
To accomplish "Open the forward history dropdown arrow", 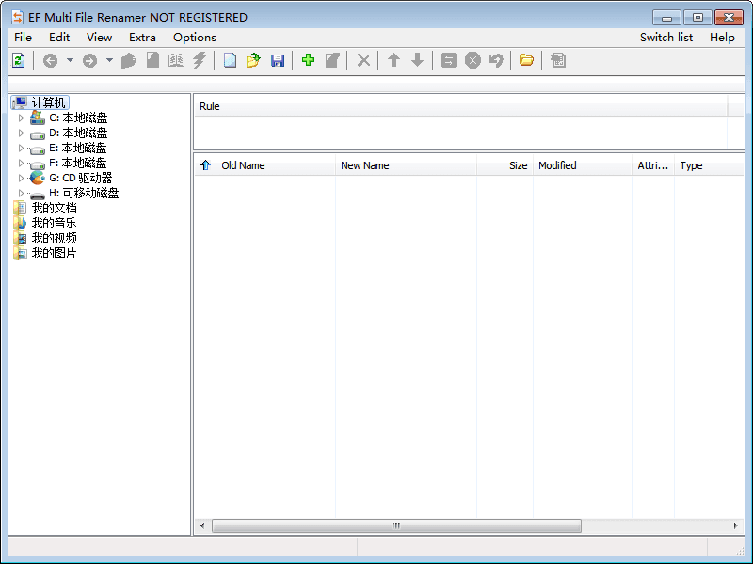I will coord(109,60).
